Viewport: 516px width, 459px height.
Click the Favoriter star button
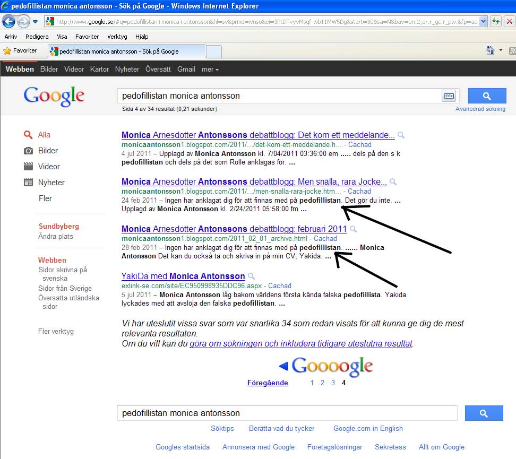point(20,50)
